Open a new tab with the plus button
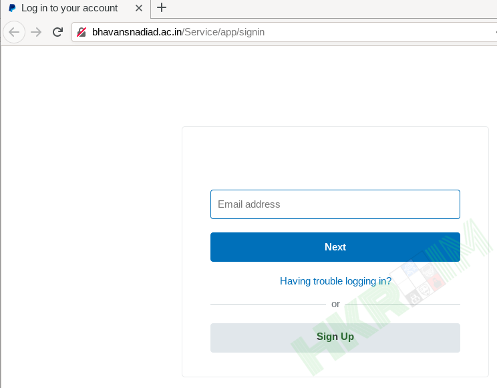This screenshot has width=497, height=388. [162, 7]
